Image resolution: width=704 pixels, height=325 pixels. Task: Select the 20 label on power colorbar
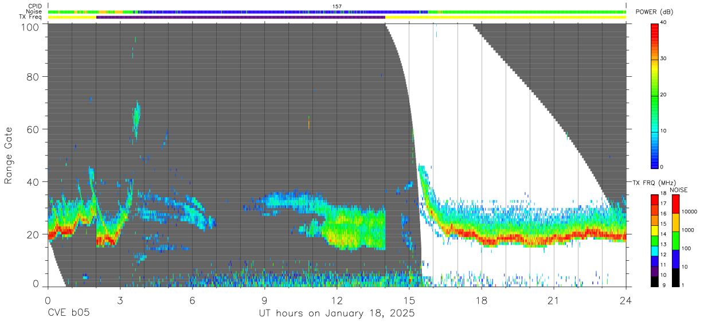click(663, 95)
